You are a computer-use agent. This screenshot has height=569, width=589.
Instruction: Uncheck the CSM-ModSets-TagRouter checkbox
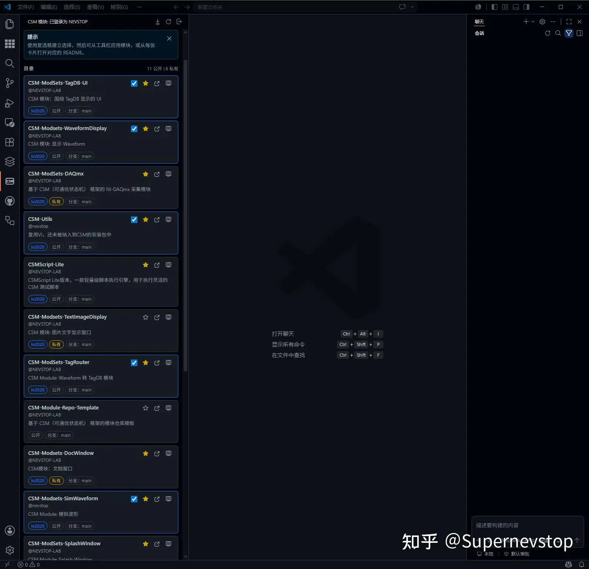[134, 363]
